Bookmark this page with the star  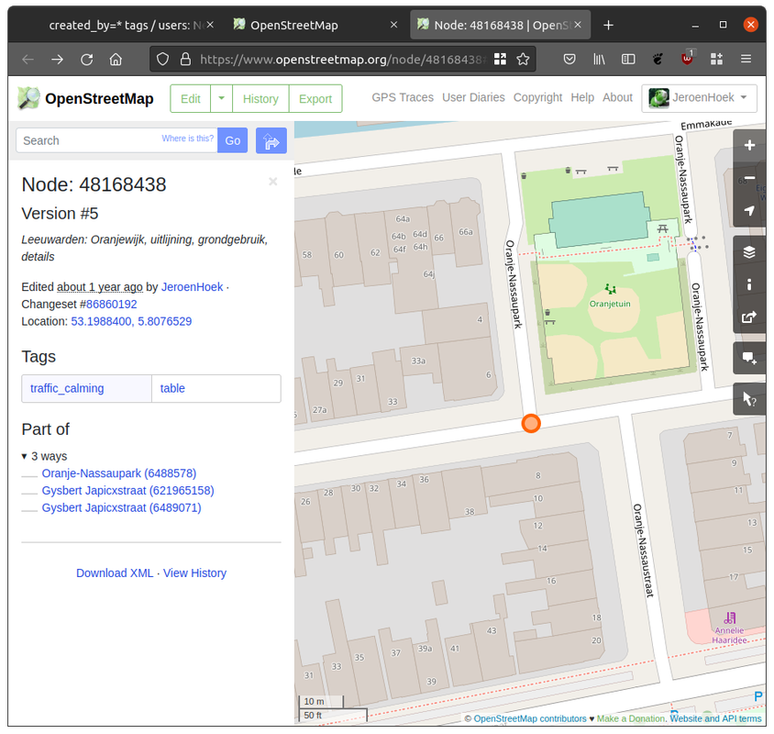[523, 60]
